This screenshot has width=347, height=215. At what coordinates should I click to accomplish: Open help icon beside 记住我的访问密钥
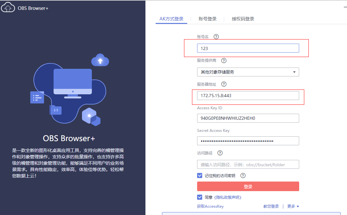243,176
